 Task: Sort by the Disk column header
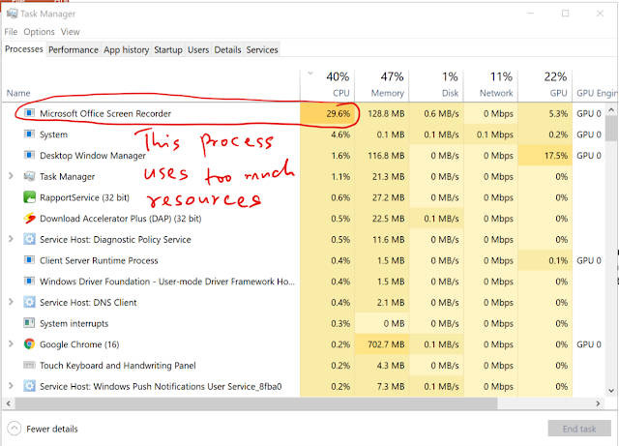pyautogui.click(x=436, y=85)
